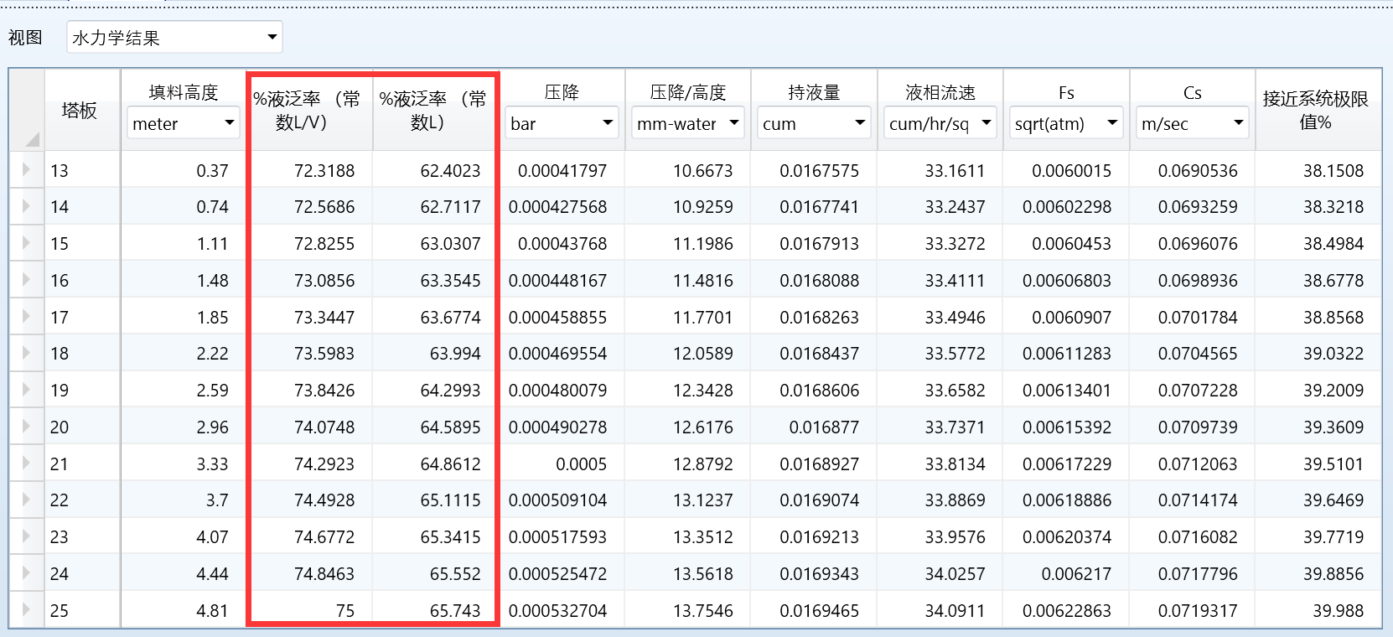Viewport: 1393px width, 637px height.
Task: Open the sqrt(atm) unit dropdown under Fs
Action: click(x=1066, y=124)
